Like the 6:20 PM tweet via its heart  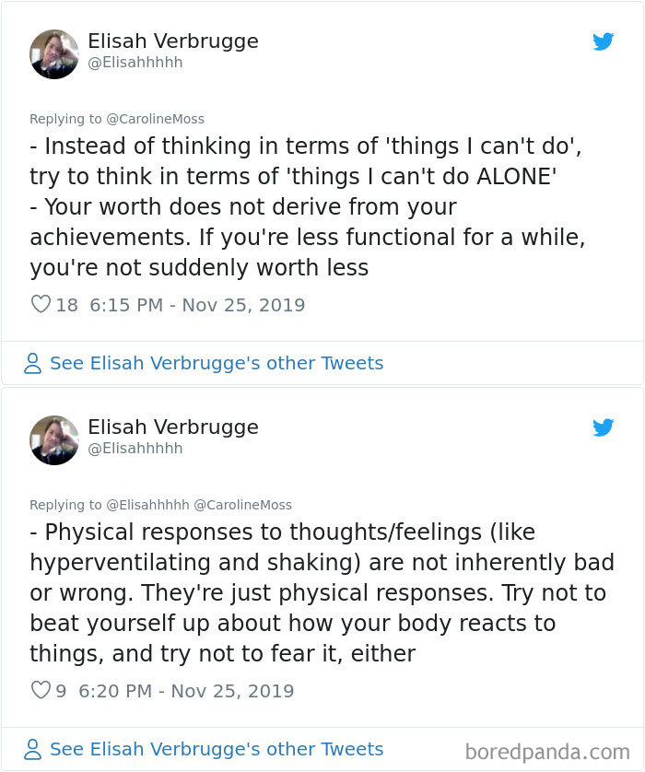click(x=41, y=690)
